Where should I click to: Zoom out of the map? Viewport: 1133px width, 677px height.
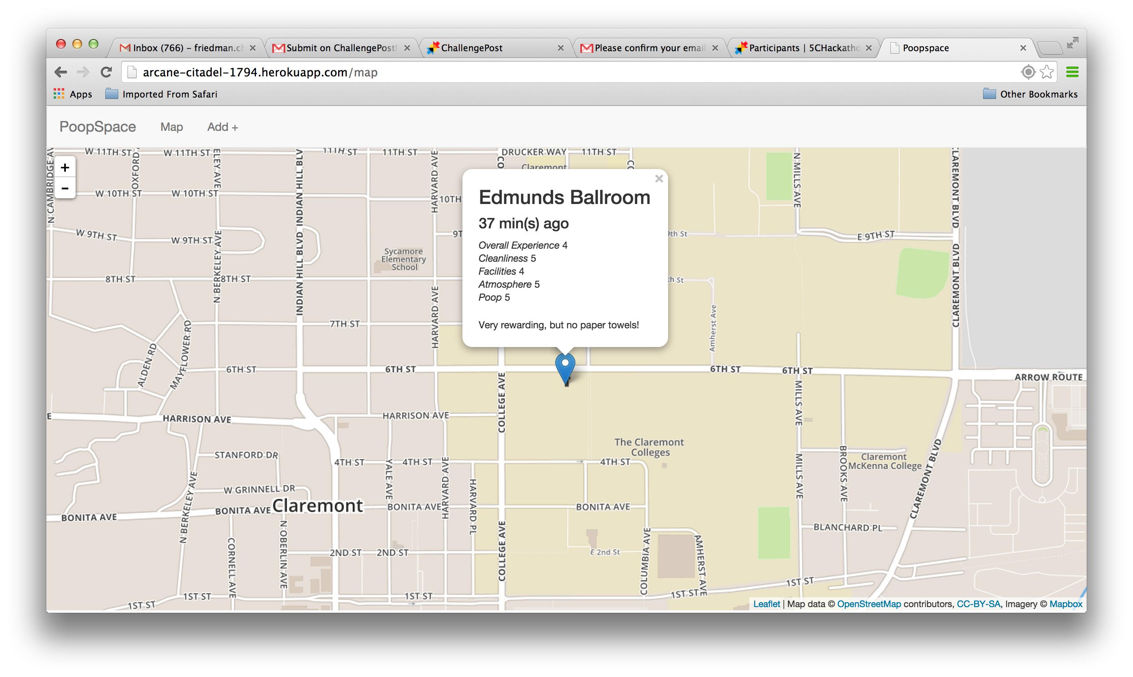pyautogui.click(x=65, y=188)
